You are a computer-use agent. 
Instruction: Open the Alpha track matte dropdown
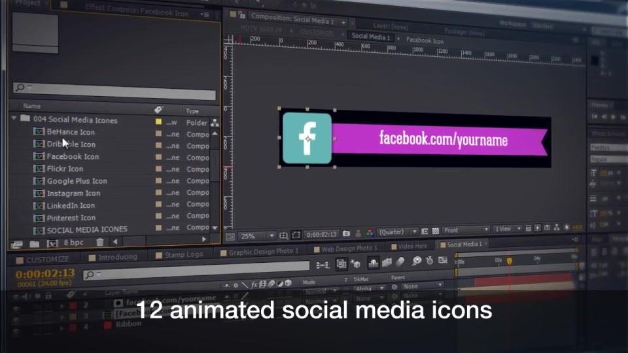[x=370, y=288]
